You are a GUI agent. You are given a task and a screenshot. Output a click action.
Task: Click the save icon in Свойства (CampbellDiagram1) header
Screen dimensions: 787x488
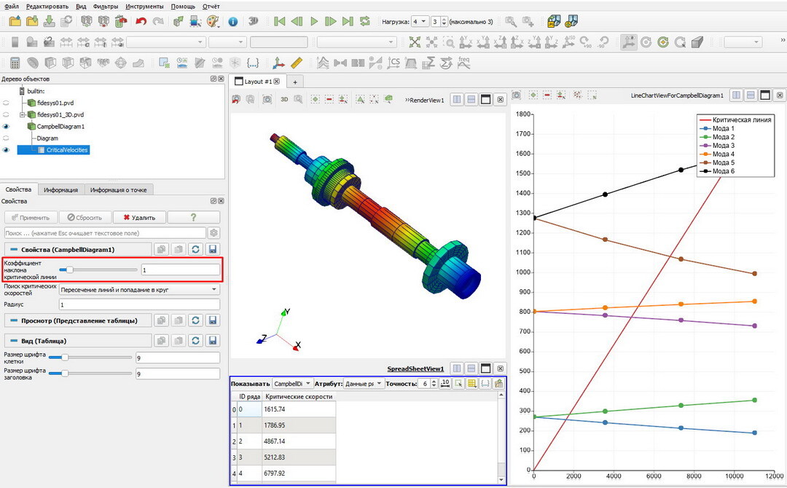click(x=212, y=249)
